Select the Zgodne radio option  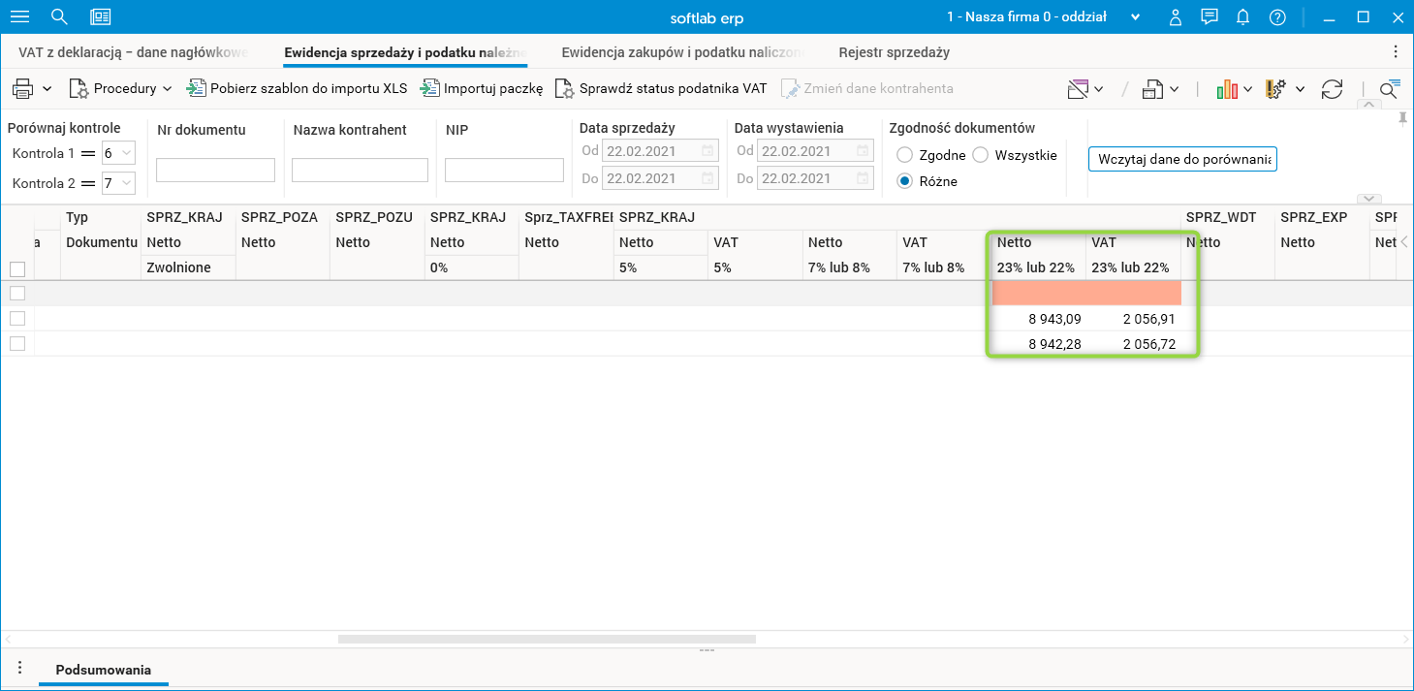pyautogui.click(x=905, y=155)
